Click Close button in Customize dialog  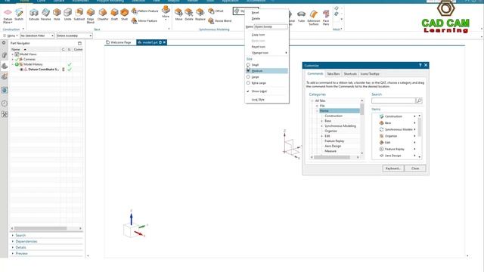point(415,168)
